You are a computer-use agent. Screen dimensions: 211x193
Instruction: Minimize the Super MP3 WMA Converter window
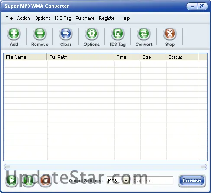[192, 6]
